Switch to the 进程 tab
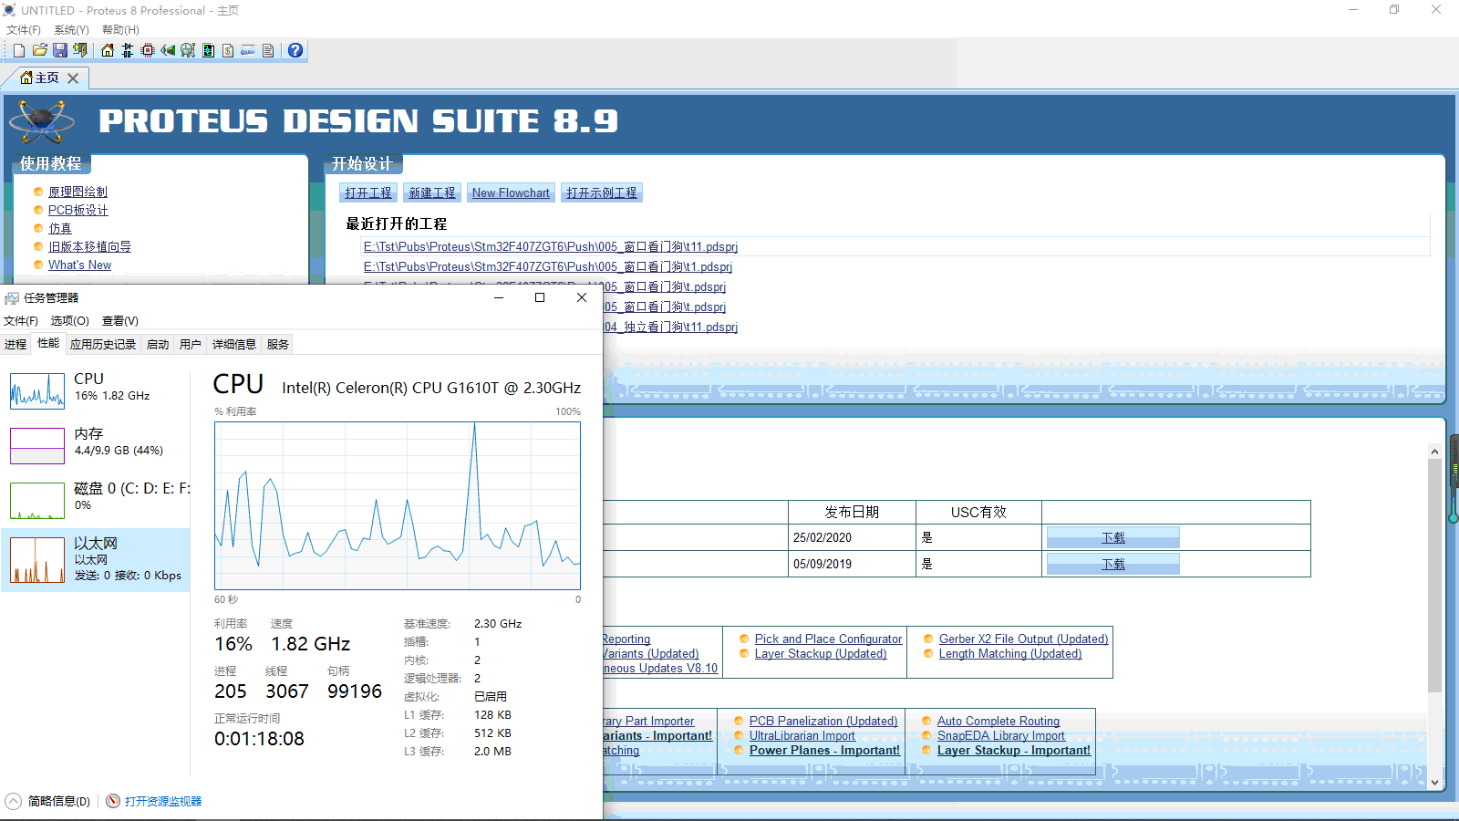This screenshot has width=1459, height=821. click(16, 345)
